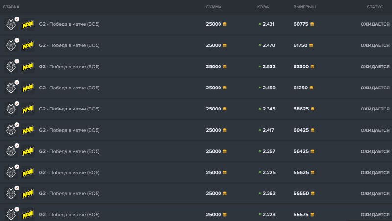Click the checkmark badge on the 2.532 row's G2 logo
The width and height of the screenshot is (392, 221).
point(17,61)
